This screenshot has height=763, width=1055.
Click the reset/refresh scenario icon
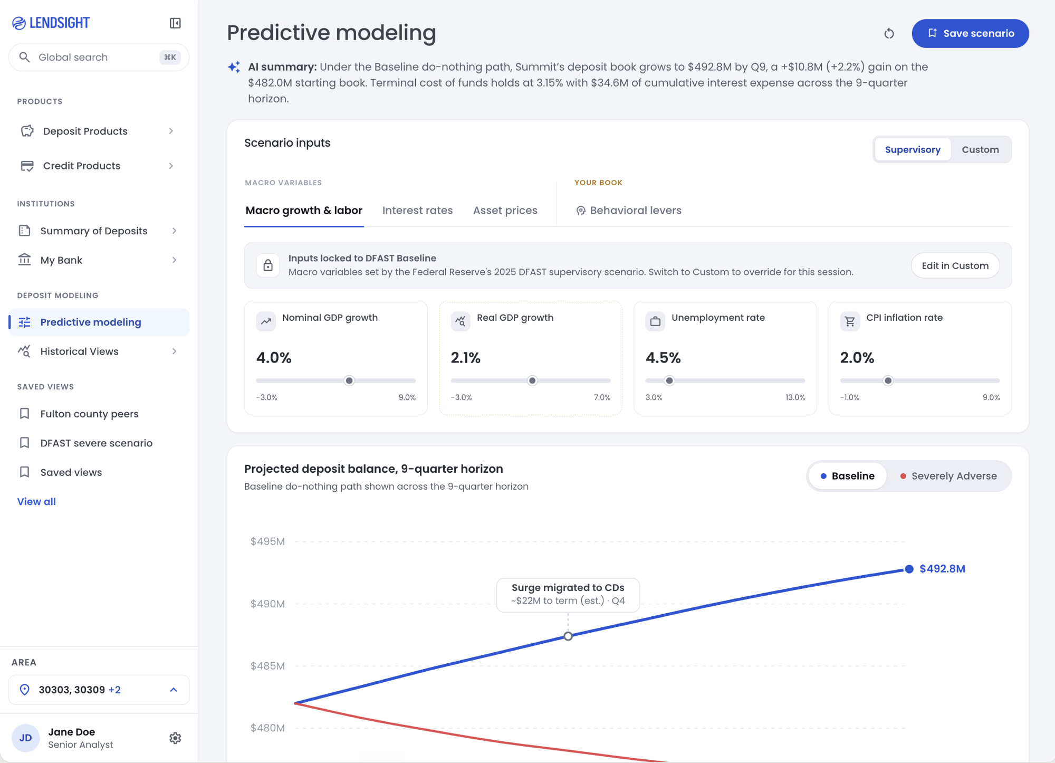coord(889,33)
